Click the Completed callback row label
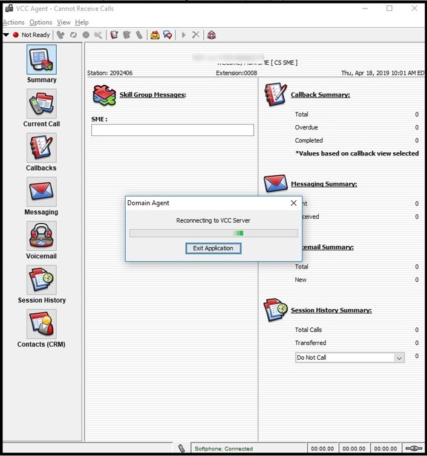 pos(309,140)
